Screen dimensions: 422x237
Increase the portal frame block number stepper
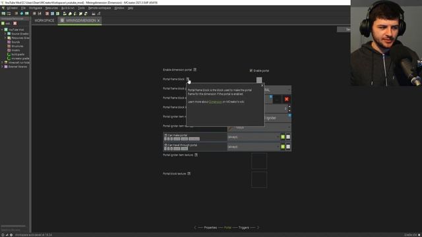pyautogui.click(x=289, y=107)
